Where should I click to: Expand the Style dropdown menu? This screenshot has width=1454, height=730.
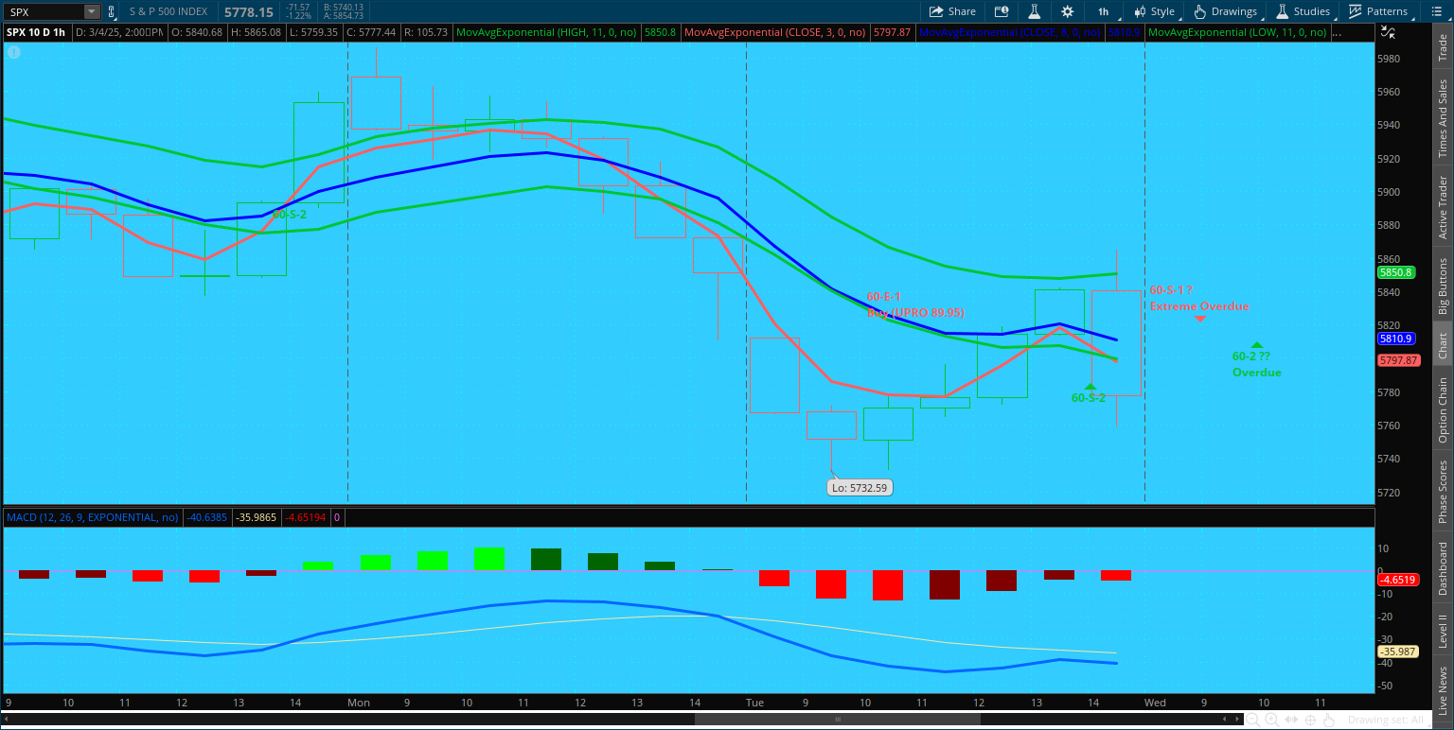tap(1154, 11)
